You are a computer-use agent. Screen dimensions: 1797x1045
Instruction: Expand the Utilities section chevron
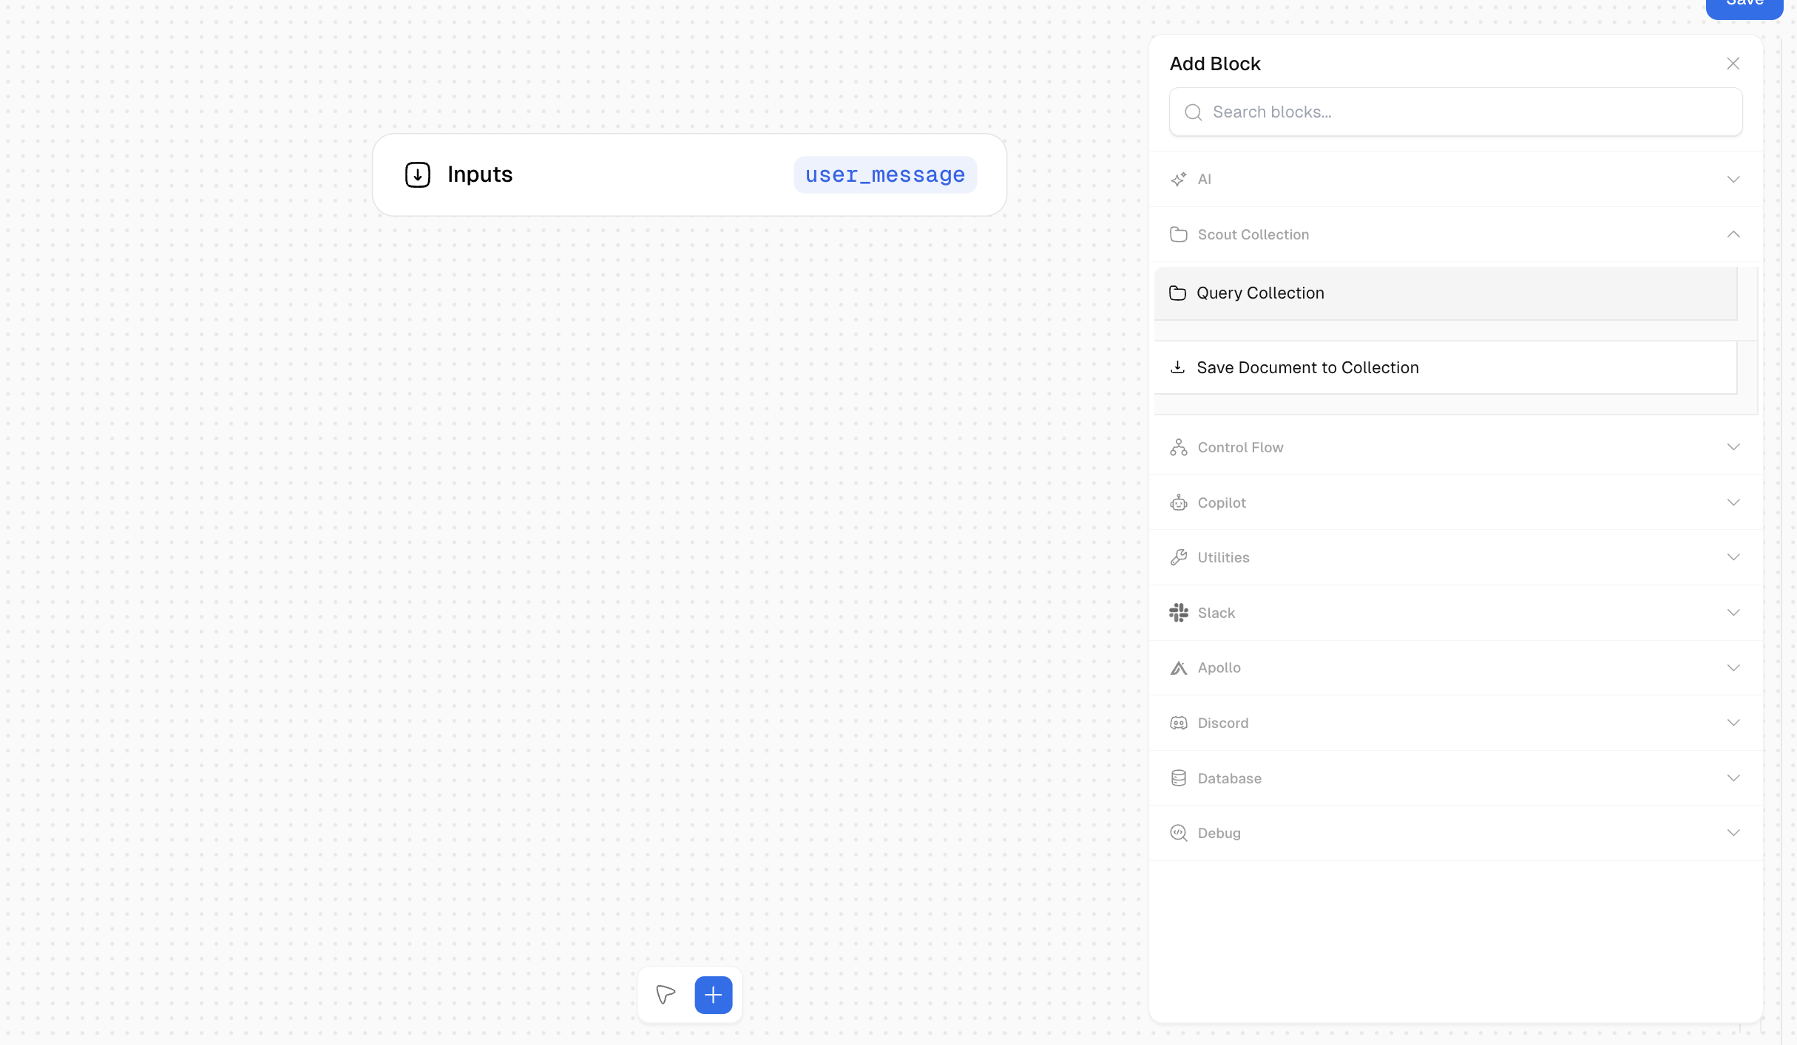(1733, 557)
